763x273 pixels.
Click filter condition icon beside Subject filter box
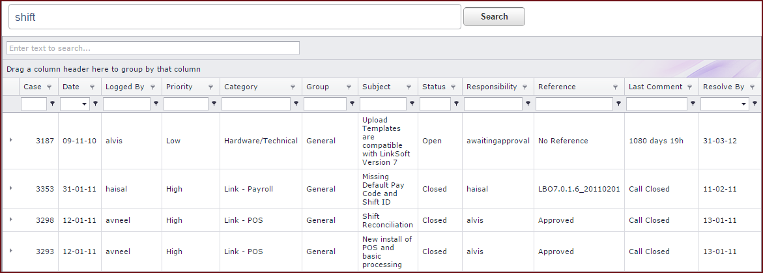click(x=412, y=104)
